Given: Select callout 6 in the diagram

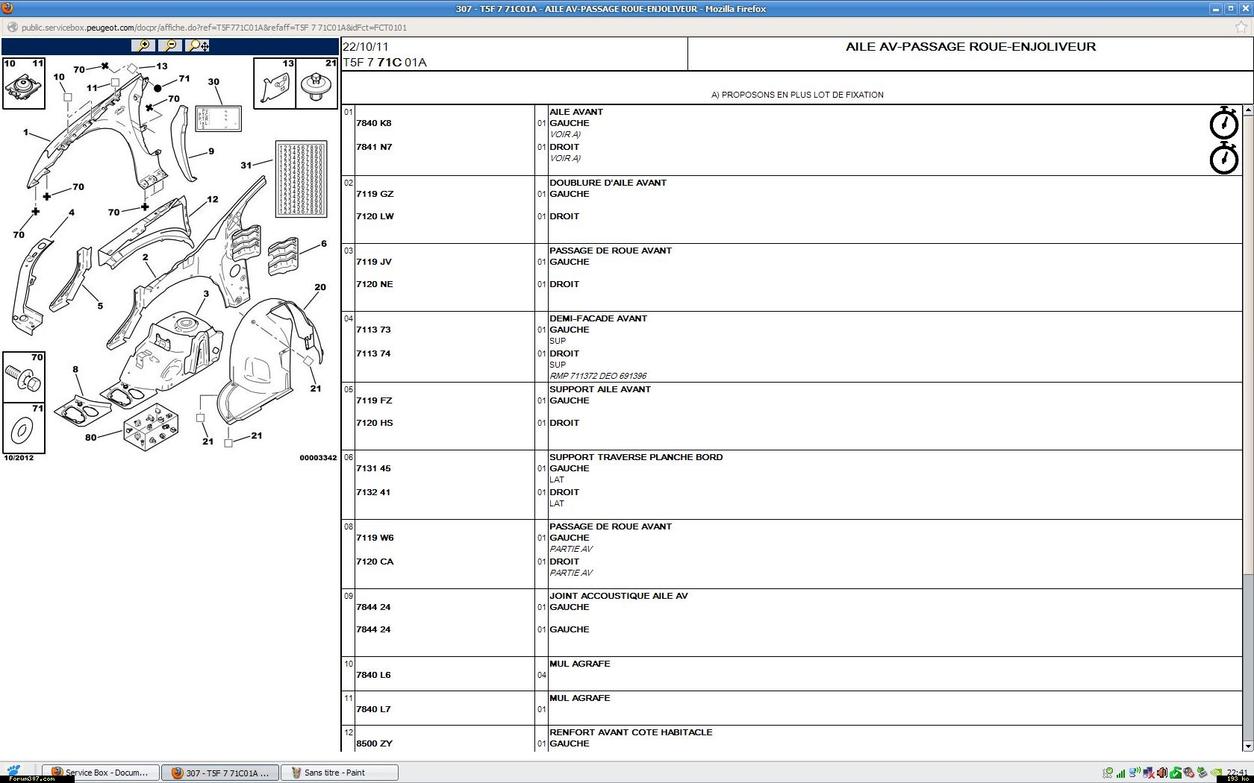Looking at the screenshot, I should pos(324,243).
